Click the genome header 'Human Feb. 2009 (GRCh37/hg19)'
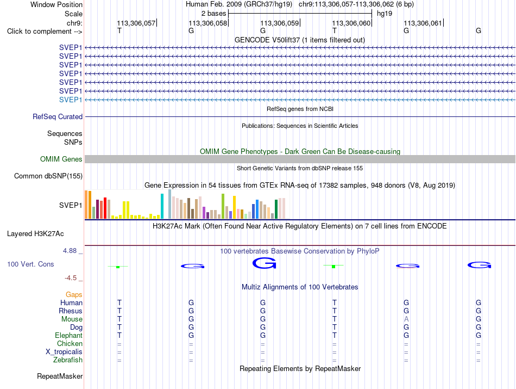Viewport: 516px width, 389px height. click(x=239, y=4)
